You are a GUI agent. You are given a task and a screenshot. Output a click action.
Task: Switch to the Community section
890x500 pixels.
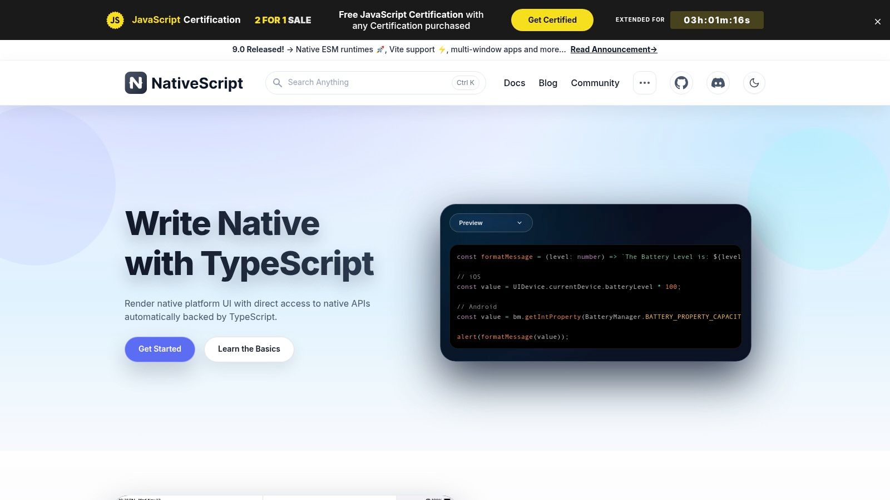595,83
